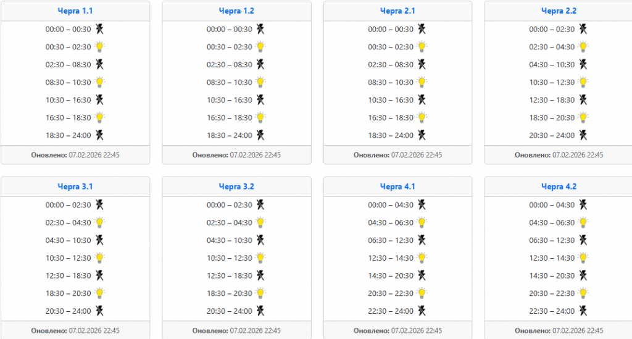Open the Черга 3.2 queue link

click(x=236, y=186)
